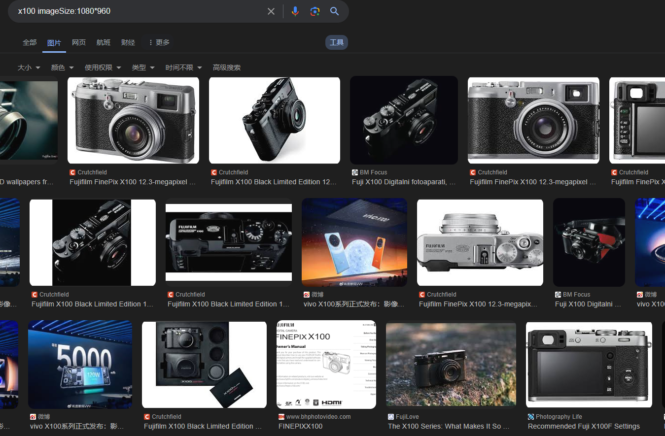Open 5000 120W vivo presentation thumbnail
665x436 pixels.
[x=80, y=365]
